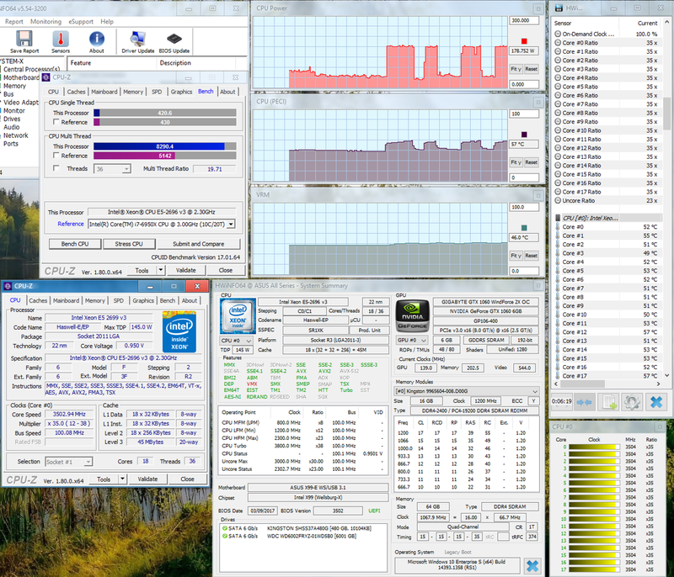
Task: Switch to Caches tab in front CPU-Z window
Action: (x=38, y=300)
